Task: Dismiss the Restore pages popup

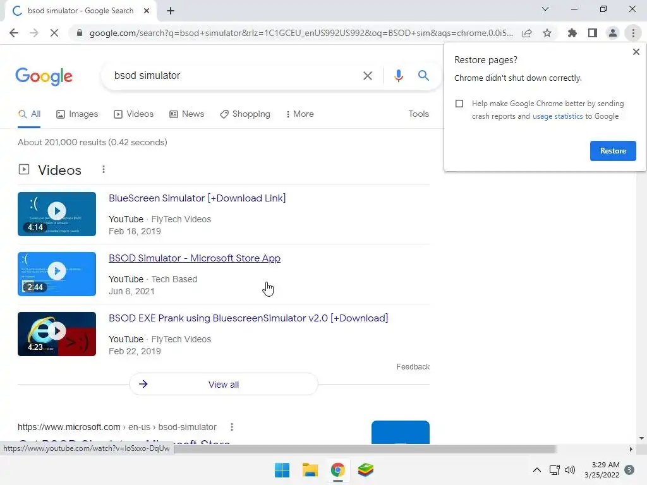Action: [x=636, y=52]
